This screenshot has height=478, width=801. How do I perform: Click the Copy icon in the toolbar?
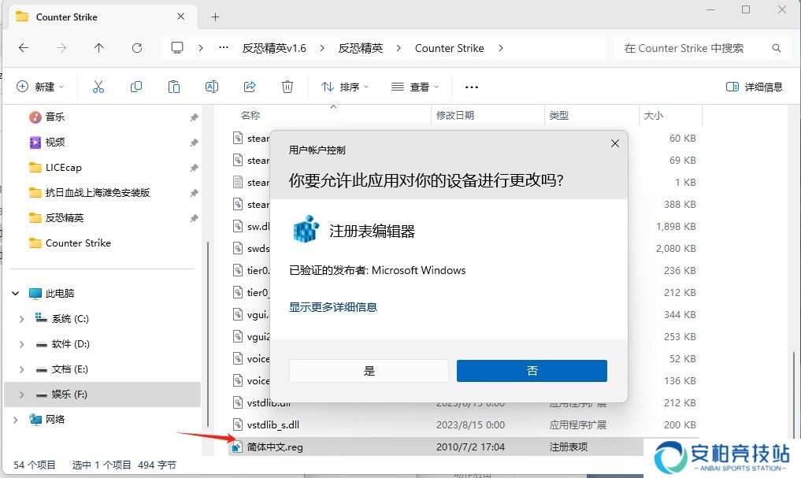point(136,86)
